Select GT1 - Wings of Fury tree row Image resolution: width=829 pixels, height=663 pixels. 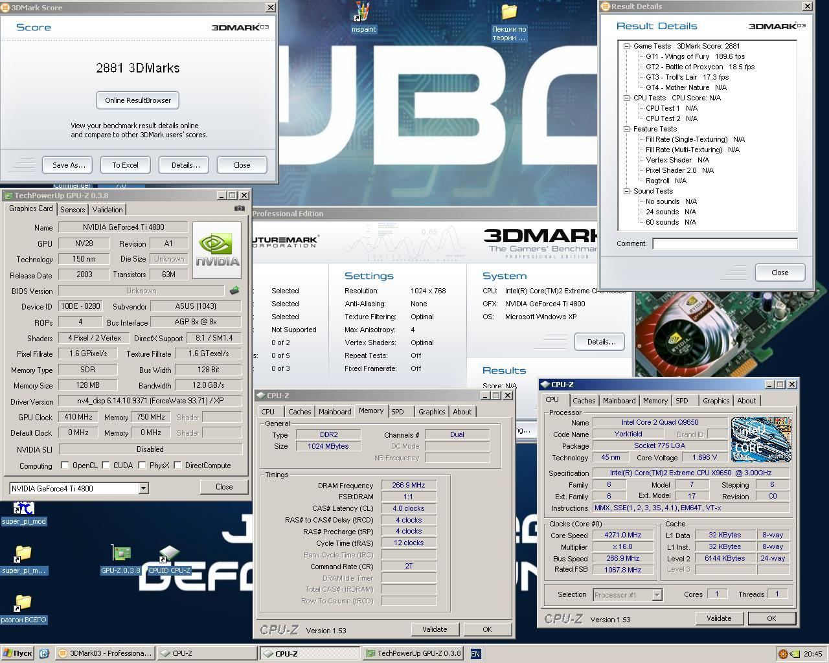pos(695,56)
